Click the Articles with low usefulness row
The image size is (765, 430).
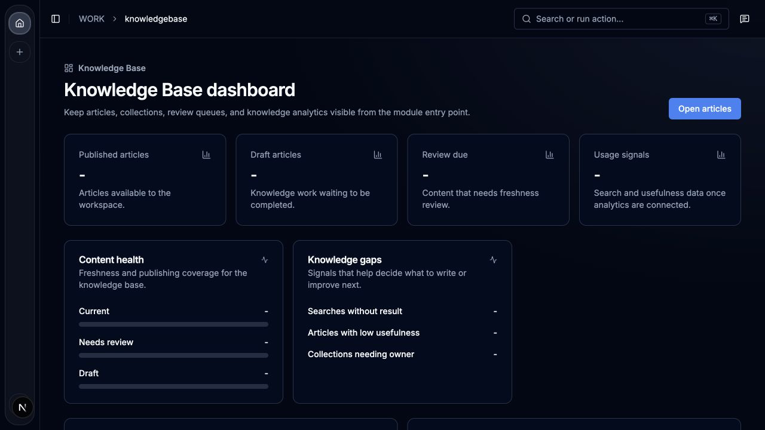coord(402,333)
